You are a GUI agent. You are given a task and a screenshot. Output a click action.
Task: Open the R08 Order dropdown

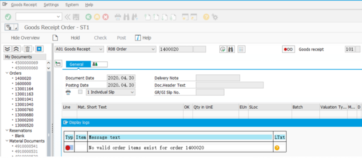(131, 49)
